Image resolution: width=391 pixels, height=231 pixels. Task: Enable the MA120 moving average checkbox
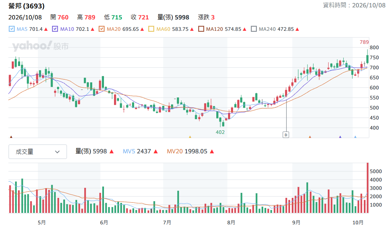click(x=201, y=29)
